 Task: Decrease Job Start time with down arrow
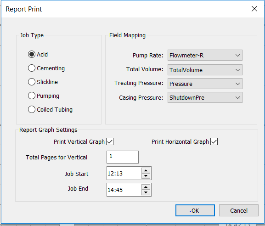tap(146, 176)
